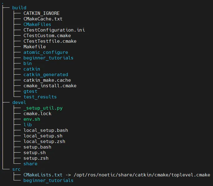Image resolution: width=213 pixels, height=186 pixels.
Task: Click the Makefile entry
Action: click(x=34, y=47)
